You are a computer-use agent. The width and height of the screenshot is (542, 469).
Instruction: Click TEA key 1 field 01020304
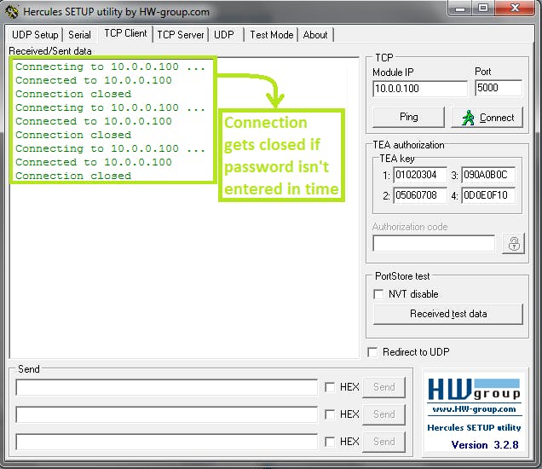tap(420, 175)
